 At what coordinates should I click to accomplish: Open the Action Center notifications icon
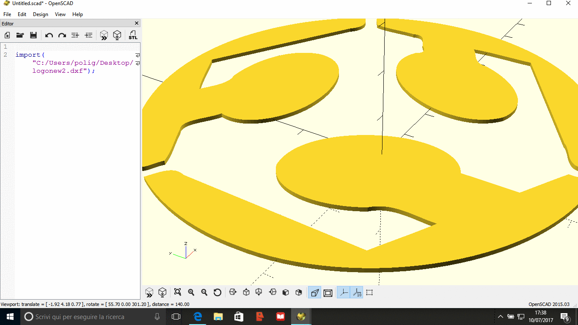pyautogui.click(x=564, y=317)
